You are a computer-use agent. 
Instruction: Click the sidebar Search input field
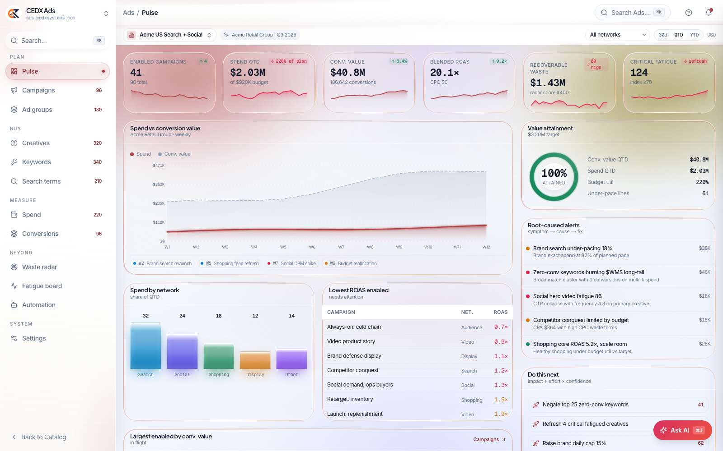[57, 41]
